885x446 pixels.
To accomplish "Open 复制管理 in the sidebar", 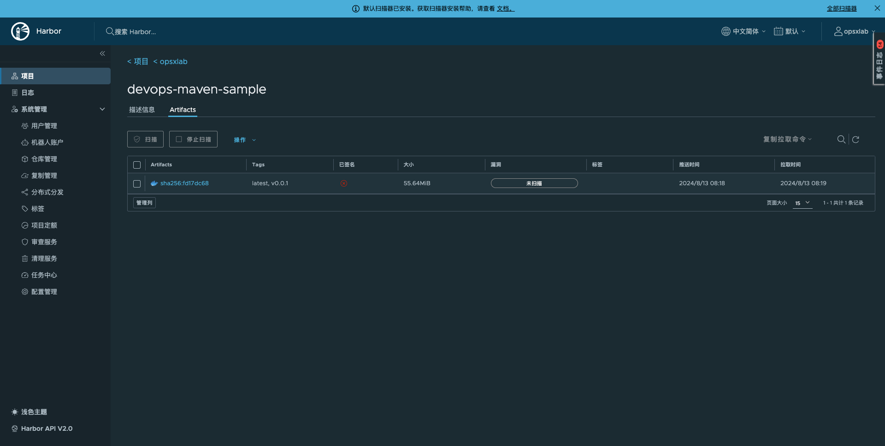I will coord(44,176).
